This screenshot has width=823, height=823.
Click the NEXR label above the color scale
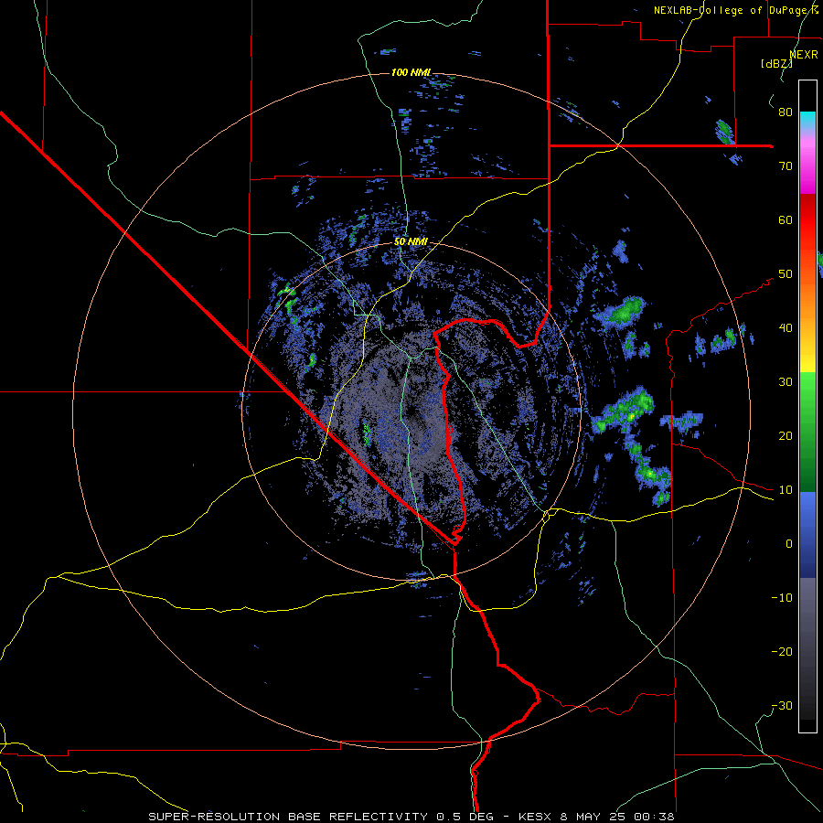point(804,55)
